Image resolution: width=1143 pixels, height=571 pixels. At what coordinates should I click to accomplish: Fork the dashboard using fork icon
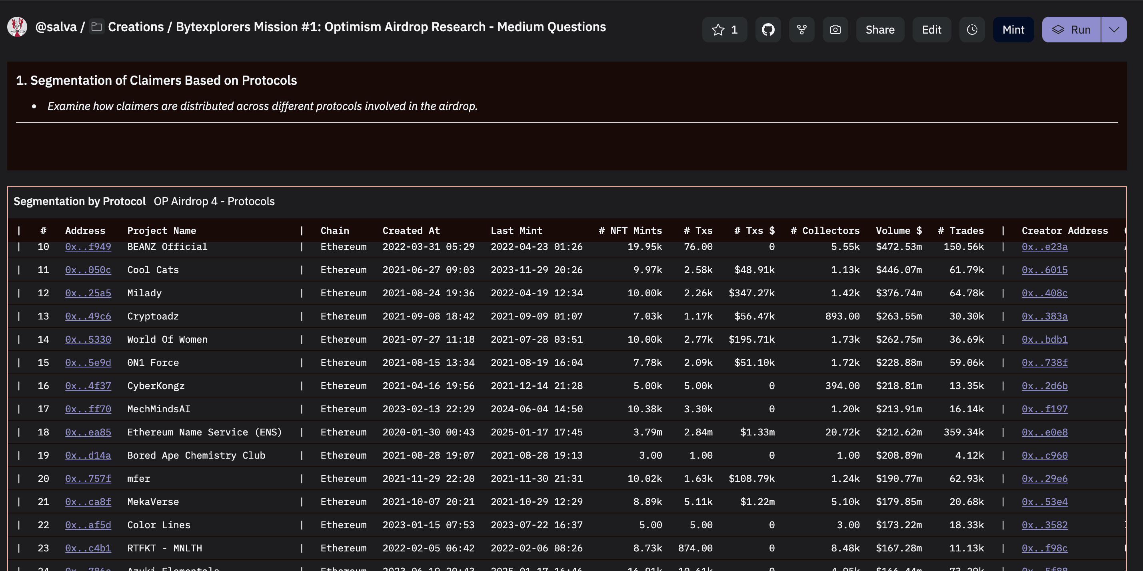tap(801, 30)
